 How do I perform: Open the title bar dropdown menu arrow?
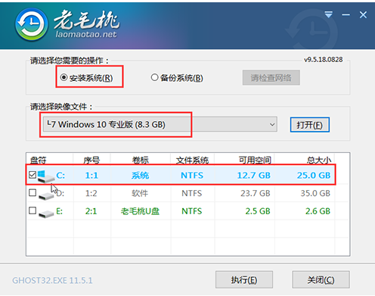[328, 14]
